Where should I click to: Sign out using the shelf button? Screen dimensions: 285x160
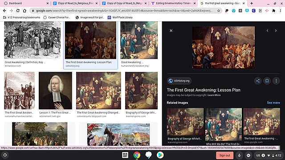tap(224, 155)
